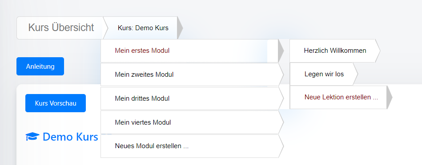Viewport: 422px width, 165px height.
Task: Open the Kurs: Demo Kurs breadcrumb
Action: pos(143,28)
